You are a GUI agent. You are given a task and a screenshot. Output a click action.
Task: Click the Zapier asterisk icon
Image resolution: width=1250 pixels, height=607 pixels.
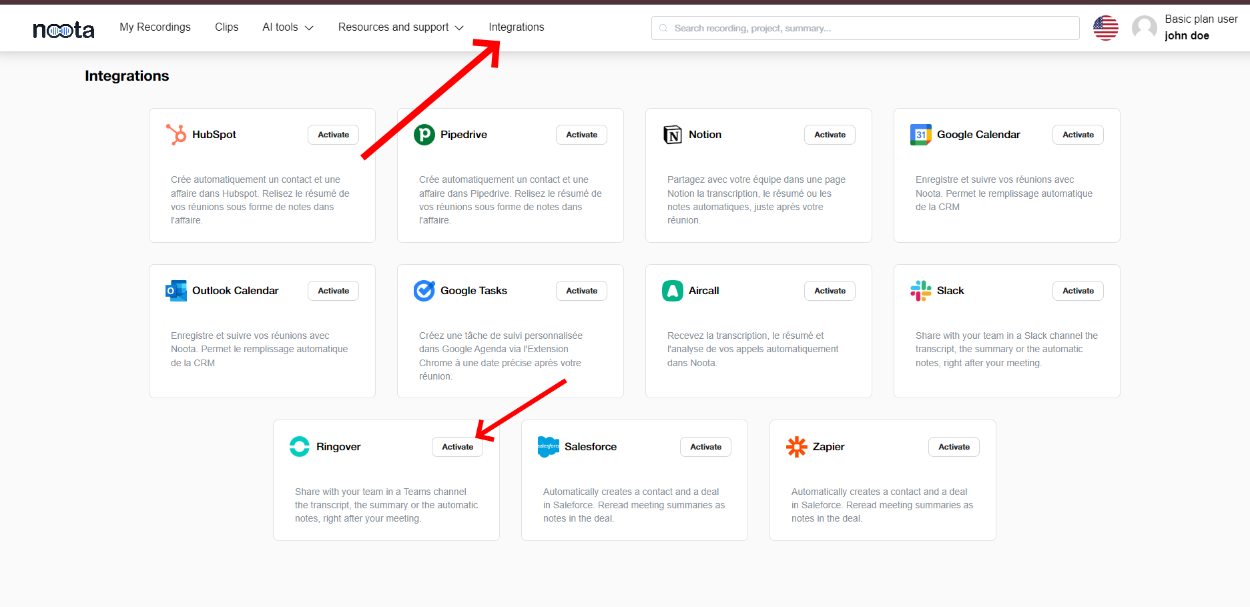point(796,447)
